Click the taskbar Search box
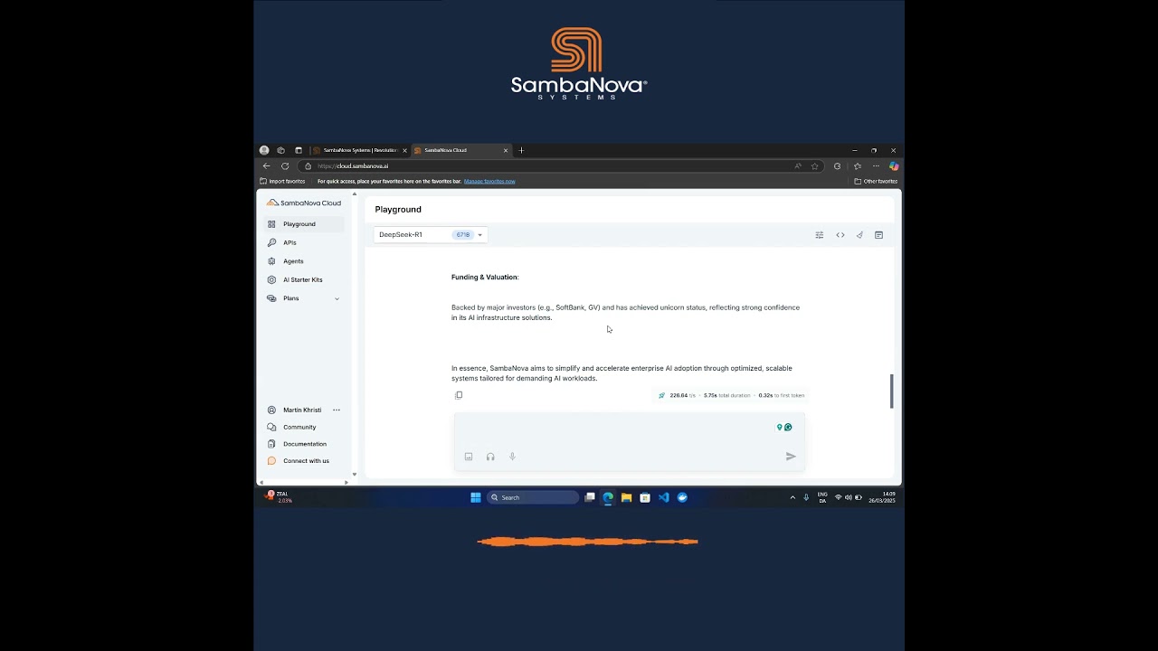 pyautogui.click(x=533, y=497)
